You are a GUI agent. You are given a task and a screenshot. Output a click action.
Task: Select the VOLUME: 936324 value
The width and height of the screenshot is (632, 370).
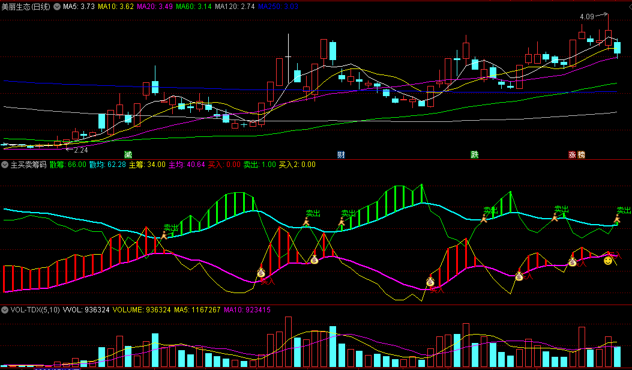(x=142, y=310)
